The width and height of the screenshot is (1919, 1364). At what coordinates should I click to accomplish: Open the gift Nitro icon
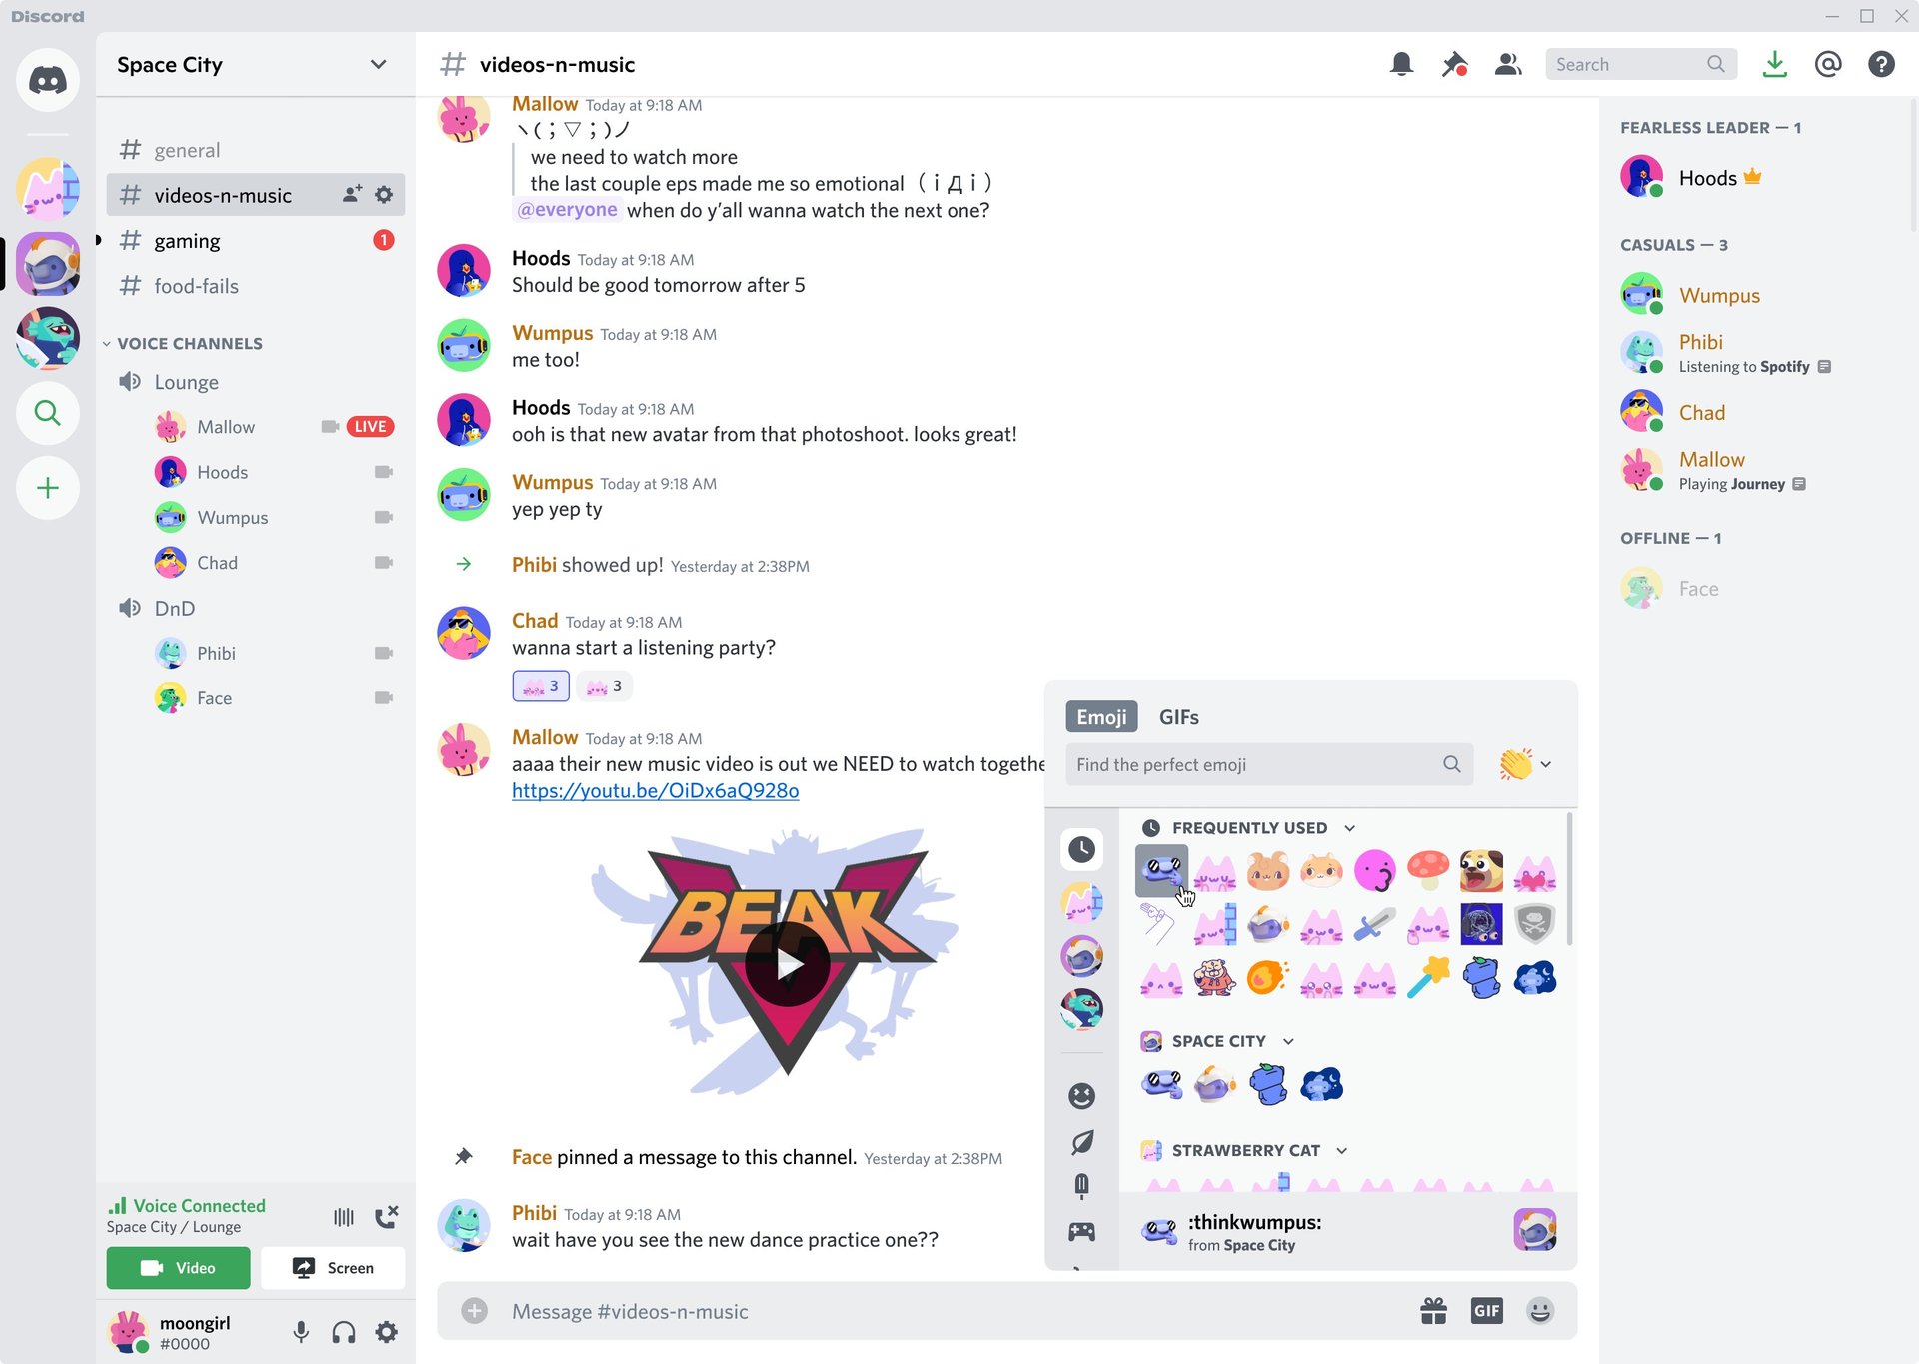(1433, 1311)
